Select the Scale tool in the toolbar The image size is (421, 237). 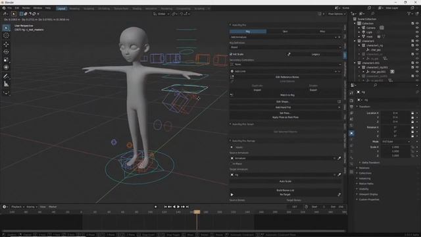(6, 60)
